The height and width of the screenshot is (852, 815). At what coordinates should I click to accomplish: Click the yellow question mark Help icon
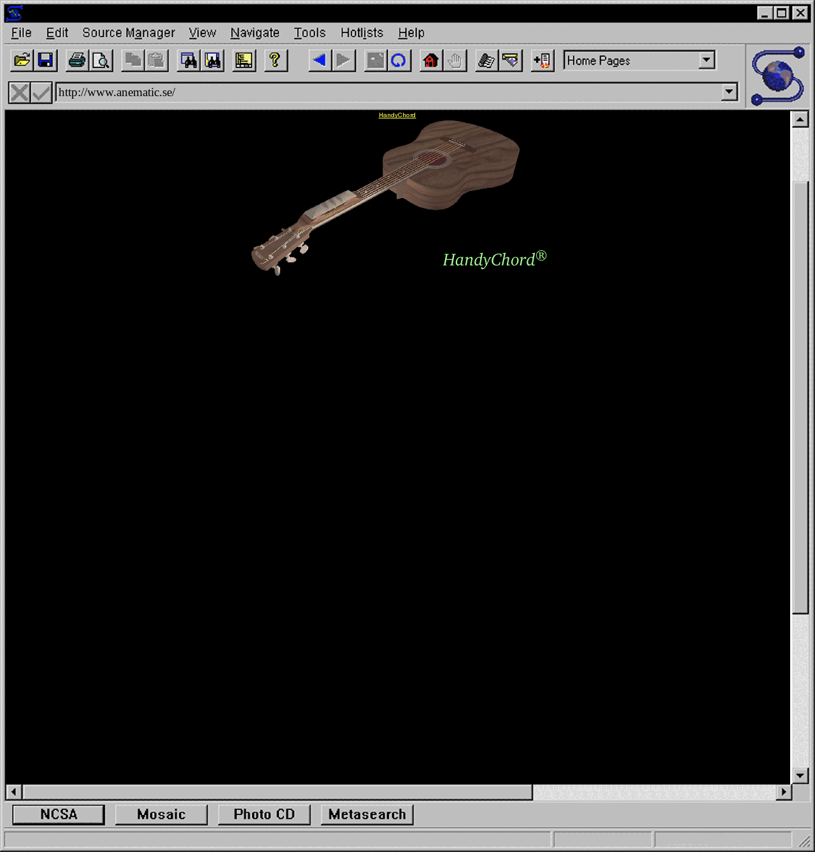275,60
